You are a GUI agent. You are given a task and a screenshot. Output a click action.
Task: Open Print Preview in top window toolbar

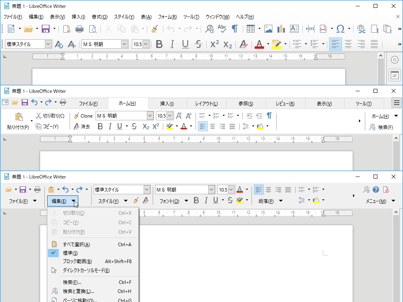92,29
